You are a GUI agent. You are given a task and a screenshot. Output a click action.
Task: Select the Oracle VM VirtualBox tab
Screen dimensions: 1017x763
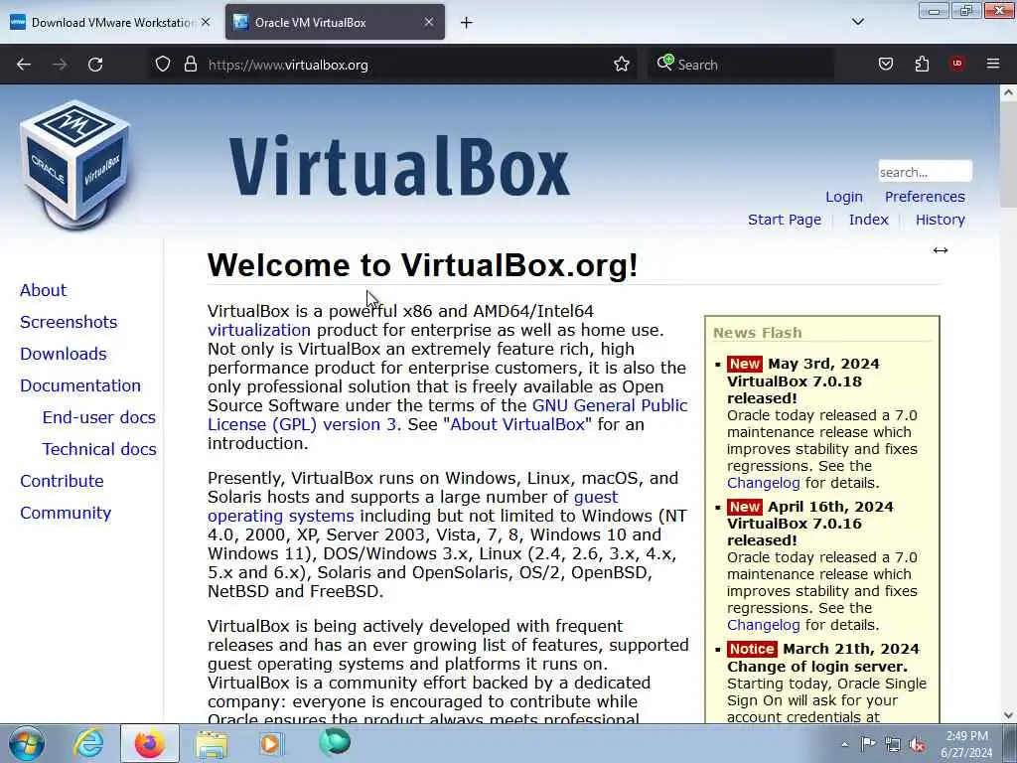coord(335,23)
